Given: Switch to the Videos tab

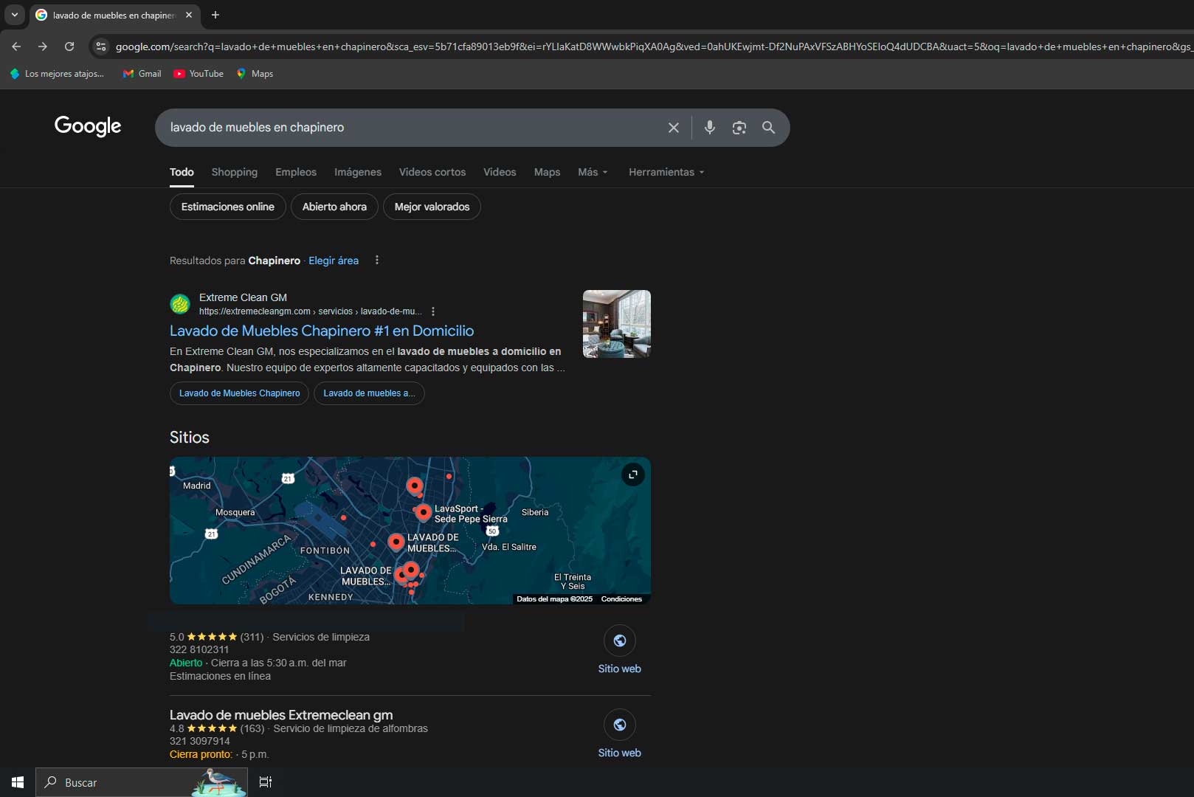Looking at the screenshot, I should (500, 172).
